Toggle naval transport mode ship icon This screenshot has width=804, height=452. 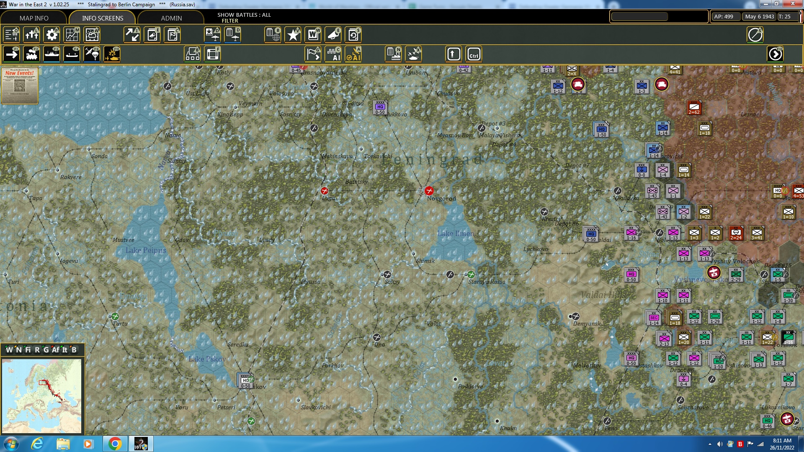pos(52,54)
